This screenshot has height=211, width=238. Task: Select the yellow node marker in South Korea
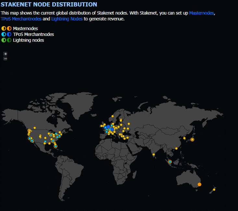[x=184, y=138]
